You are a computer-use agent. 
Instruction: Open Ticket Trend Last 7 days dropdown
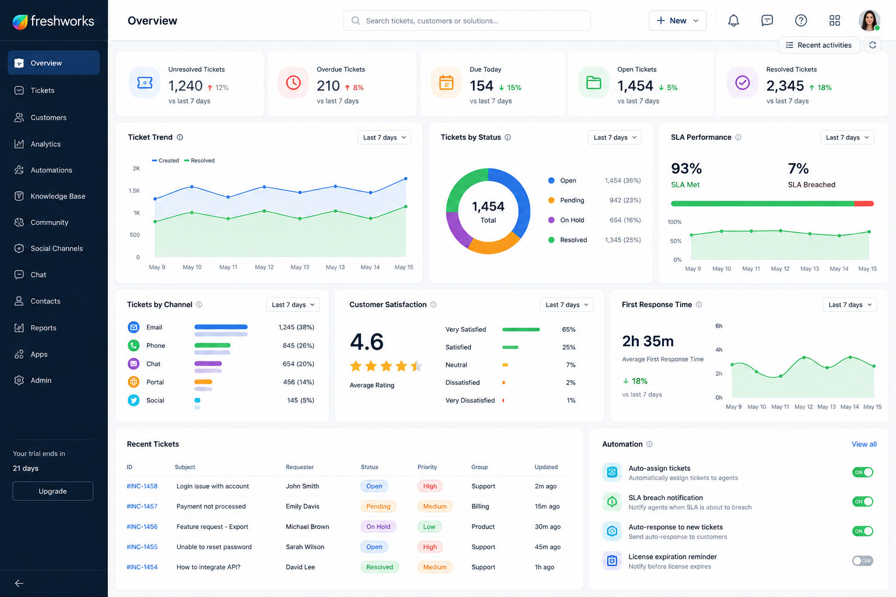click(x=384, y=138)
